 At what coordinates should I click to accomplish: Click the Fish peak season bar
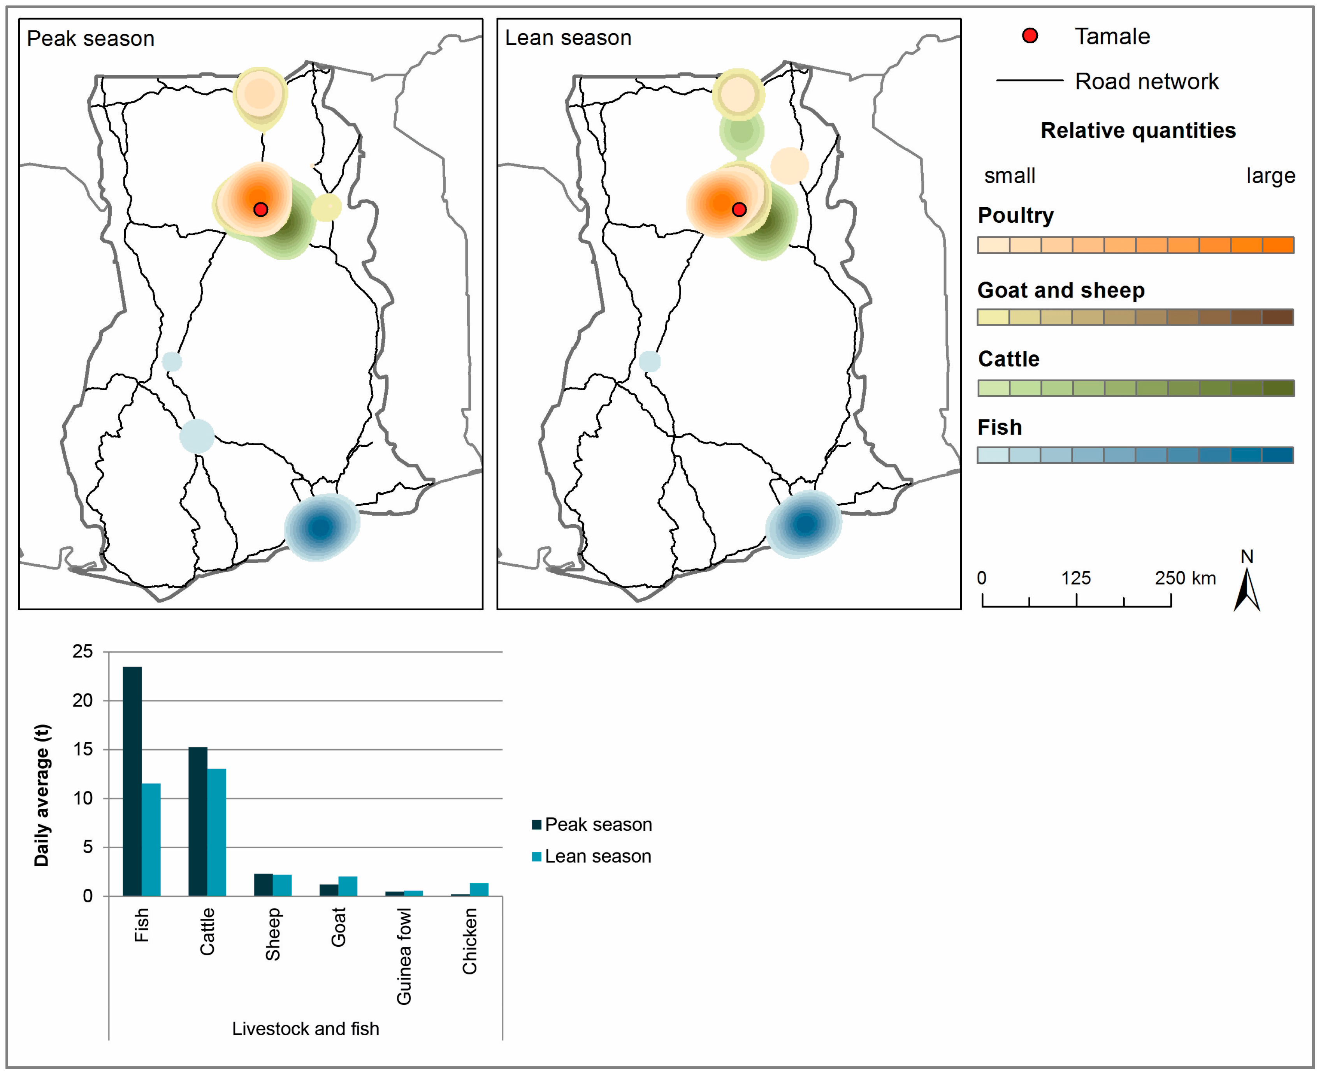click(132, 780)
